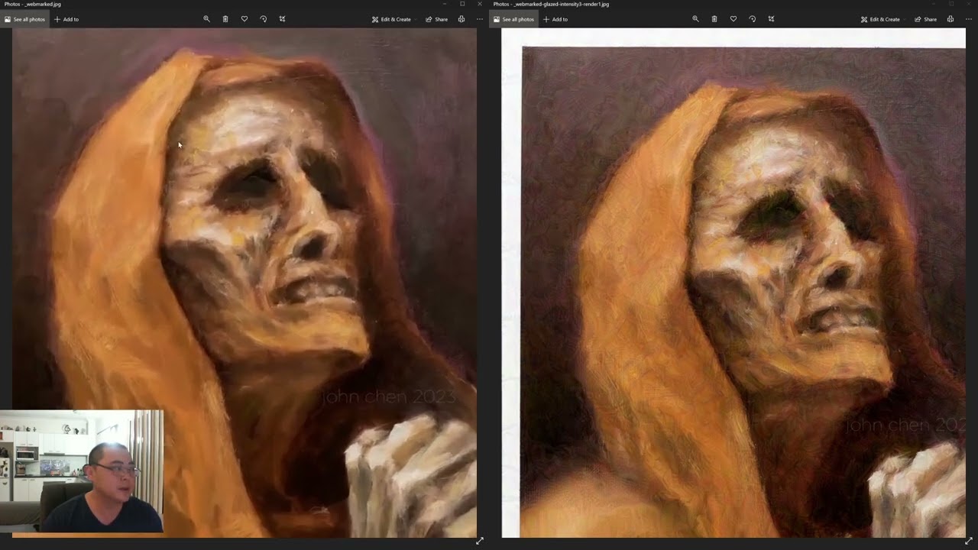978x550 pixels.
Task: Print from the right Photos window
Action: [x=950, y=19]
